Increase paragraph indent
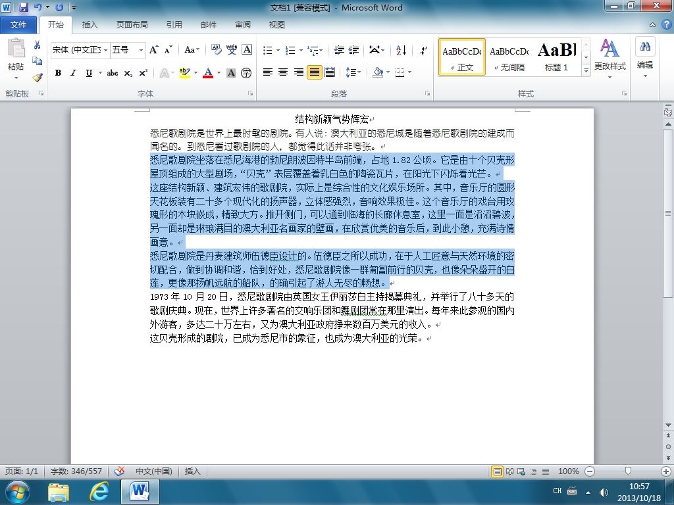 click(x=353, y=50)
